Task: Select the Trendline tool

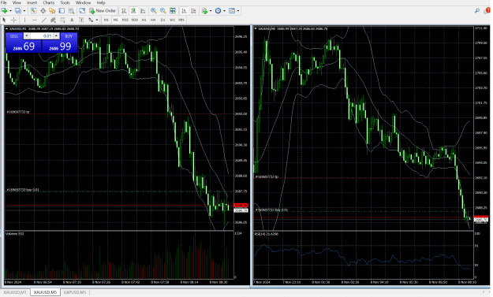Action: [43, 20]
